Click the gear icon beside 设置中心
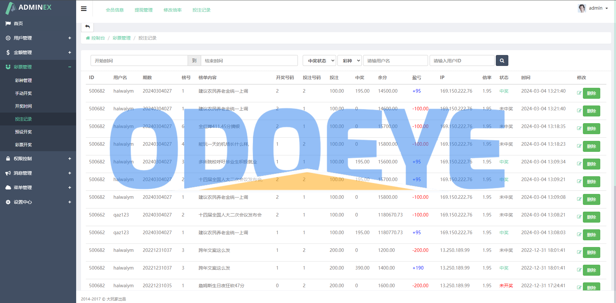The width and height of the screenshot is (616, 303). pyautogui.click(x=8, y=202)
